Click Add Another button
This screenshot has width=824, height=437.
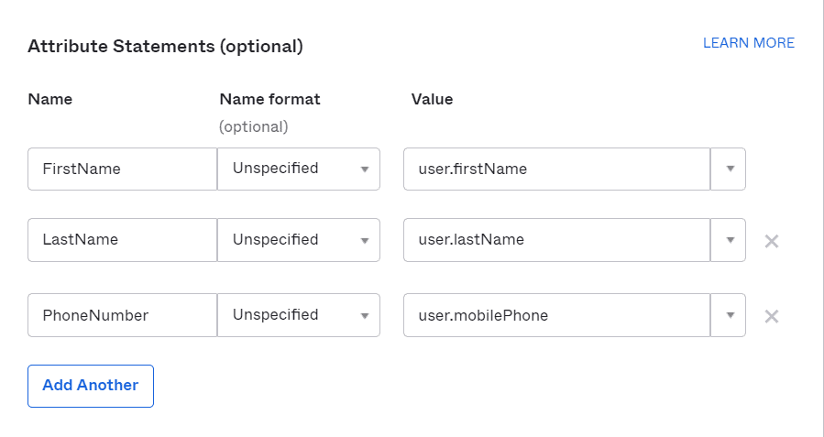91,386
